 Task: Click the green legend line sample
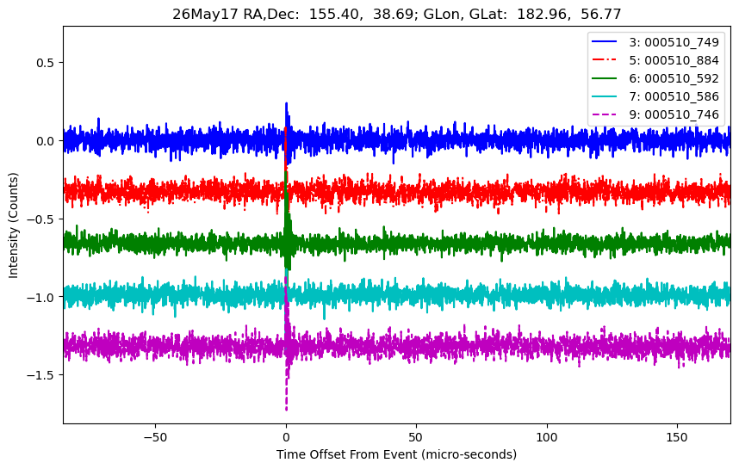click(605, 78)
